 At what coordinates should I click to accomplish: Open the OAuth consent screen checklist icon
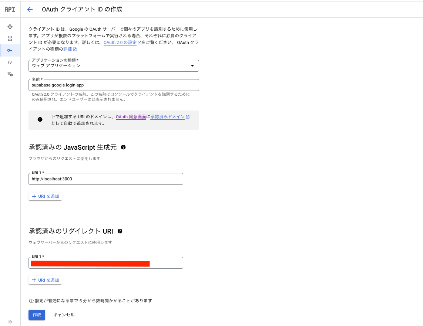point(10,62)
